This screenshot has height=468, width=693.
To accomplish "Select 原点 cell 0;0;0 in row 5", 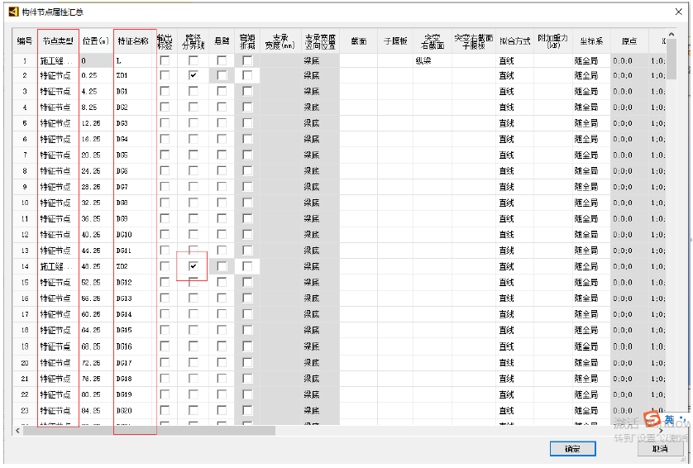I will coord(629,123).
